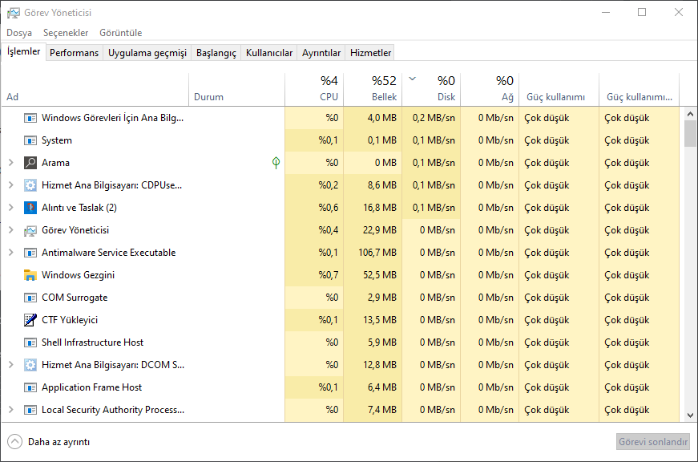The height and width of the screenshot is (462, 698).
Task: Click the CTF Yükleyici pen icon
Action: 30,320
